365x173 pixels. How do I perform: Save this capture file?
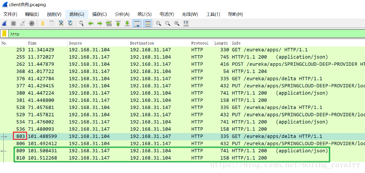[52, 23]
